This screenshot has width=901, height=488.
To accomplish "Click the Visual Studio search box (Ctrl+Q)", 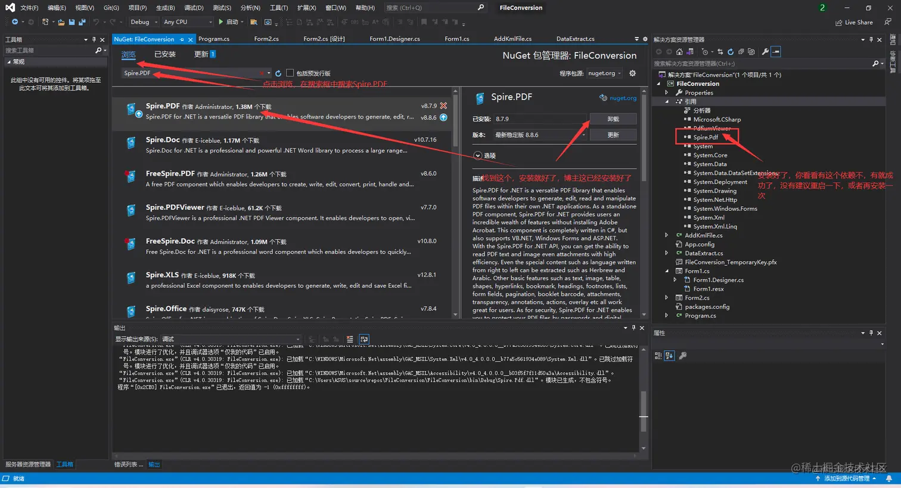I will coord(435,8).
